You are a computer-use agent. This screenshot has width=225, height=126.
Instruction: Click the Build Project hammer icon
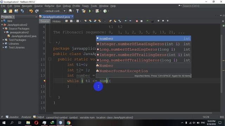(77, 11)
